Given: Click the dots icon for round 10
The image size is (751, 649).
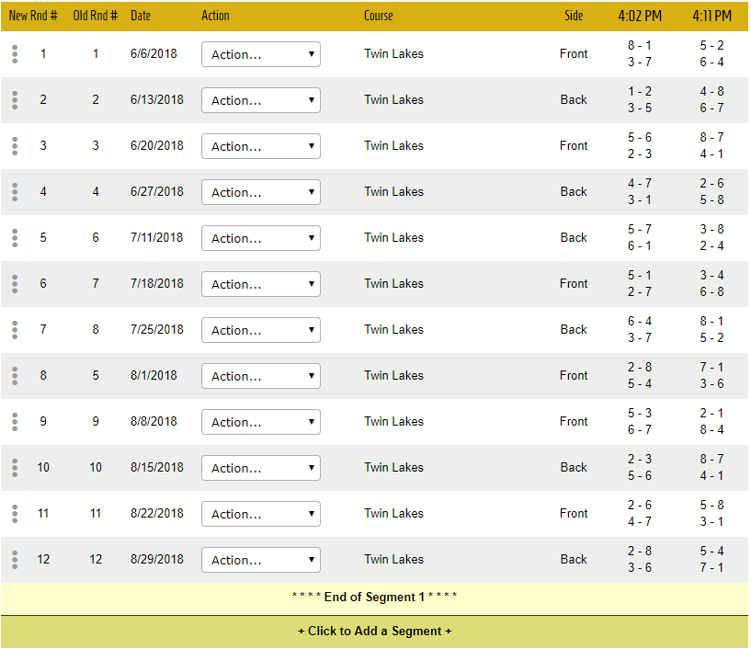Looking at the screenshot, I should click(x=15, y=468).
